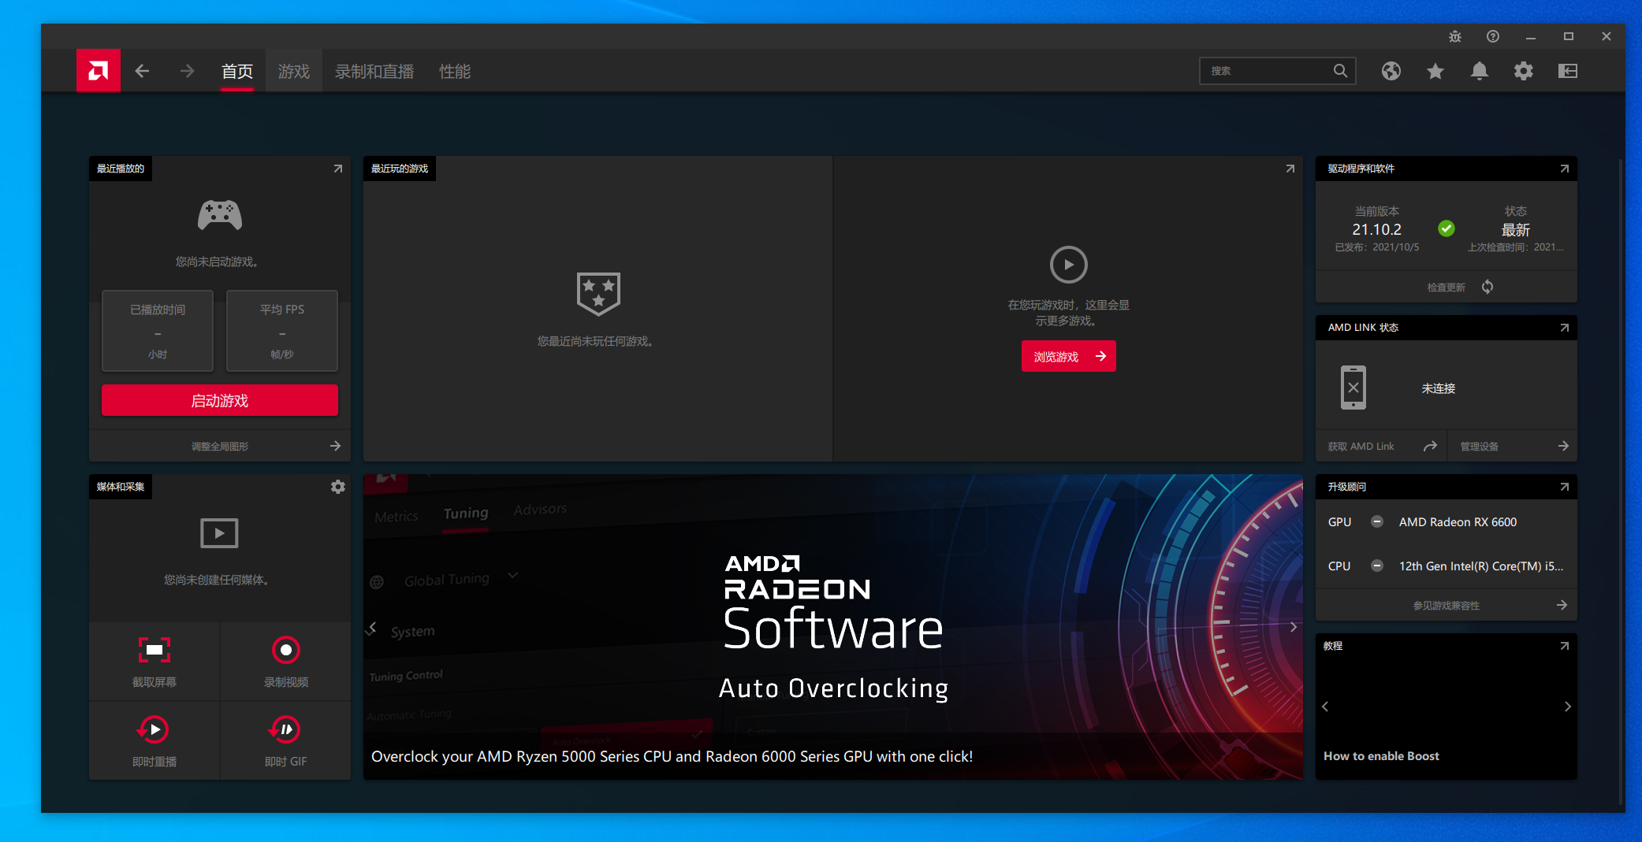The height and width of the screenshot is (842, 1642).
Task: Click 检查更新 refresh button
Action: click(1459, 287)
